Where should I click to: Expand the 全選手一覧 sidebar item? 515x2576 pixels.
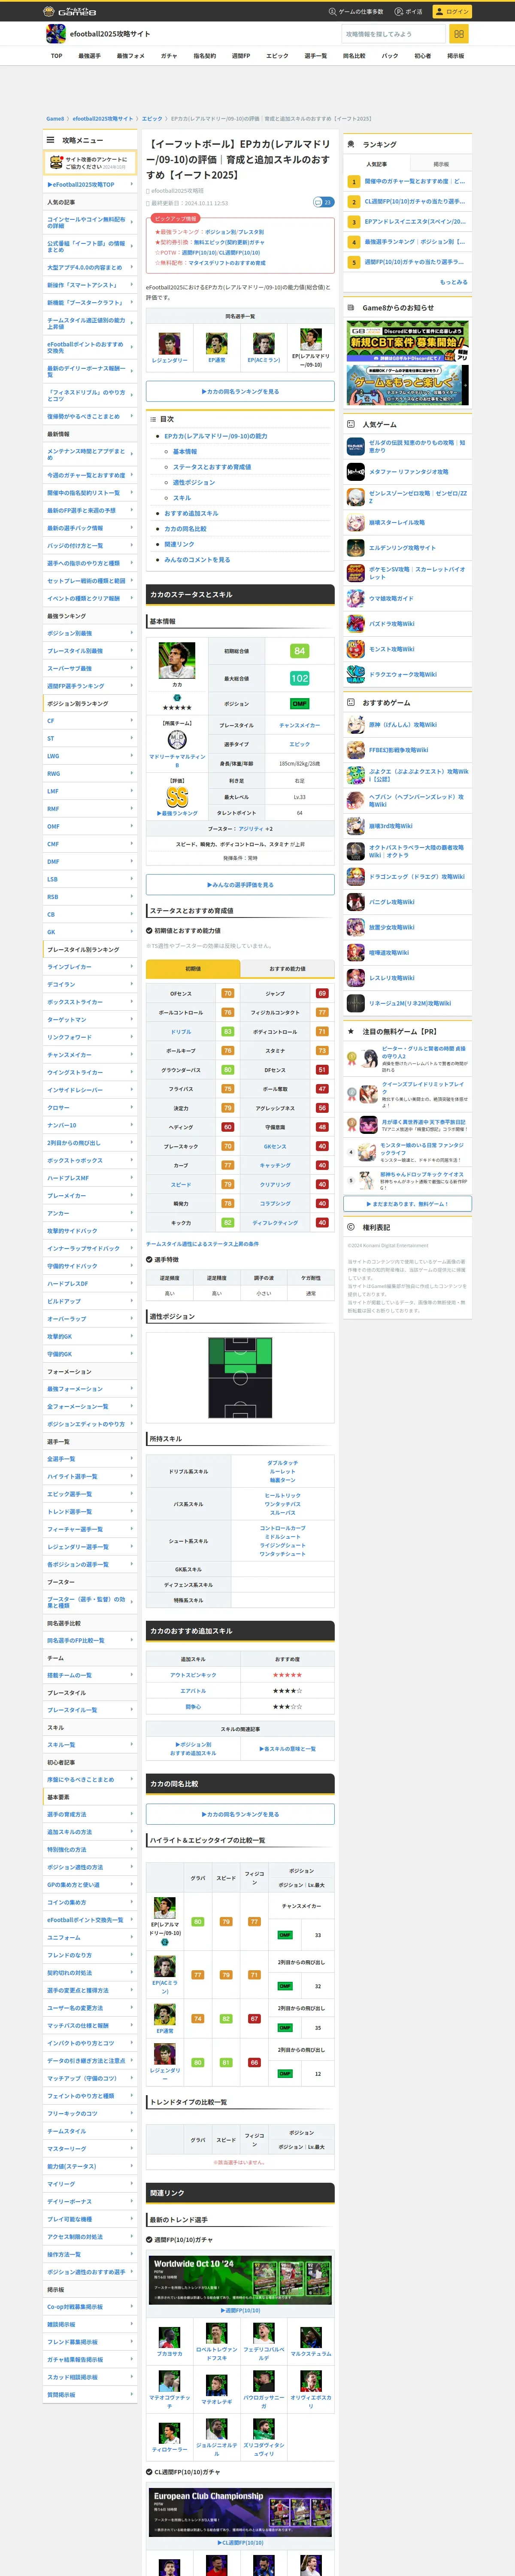click(90, 1459)
